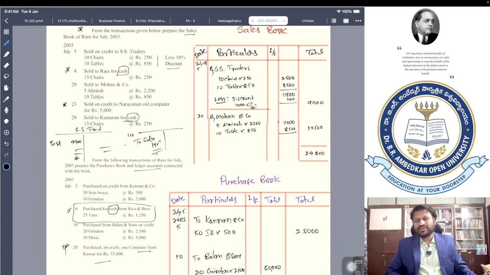Viewport: 490px width, 275px height.
Task: Open the three-dots more menu
Action: (x=358, y=21)
